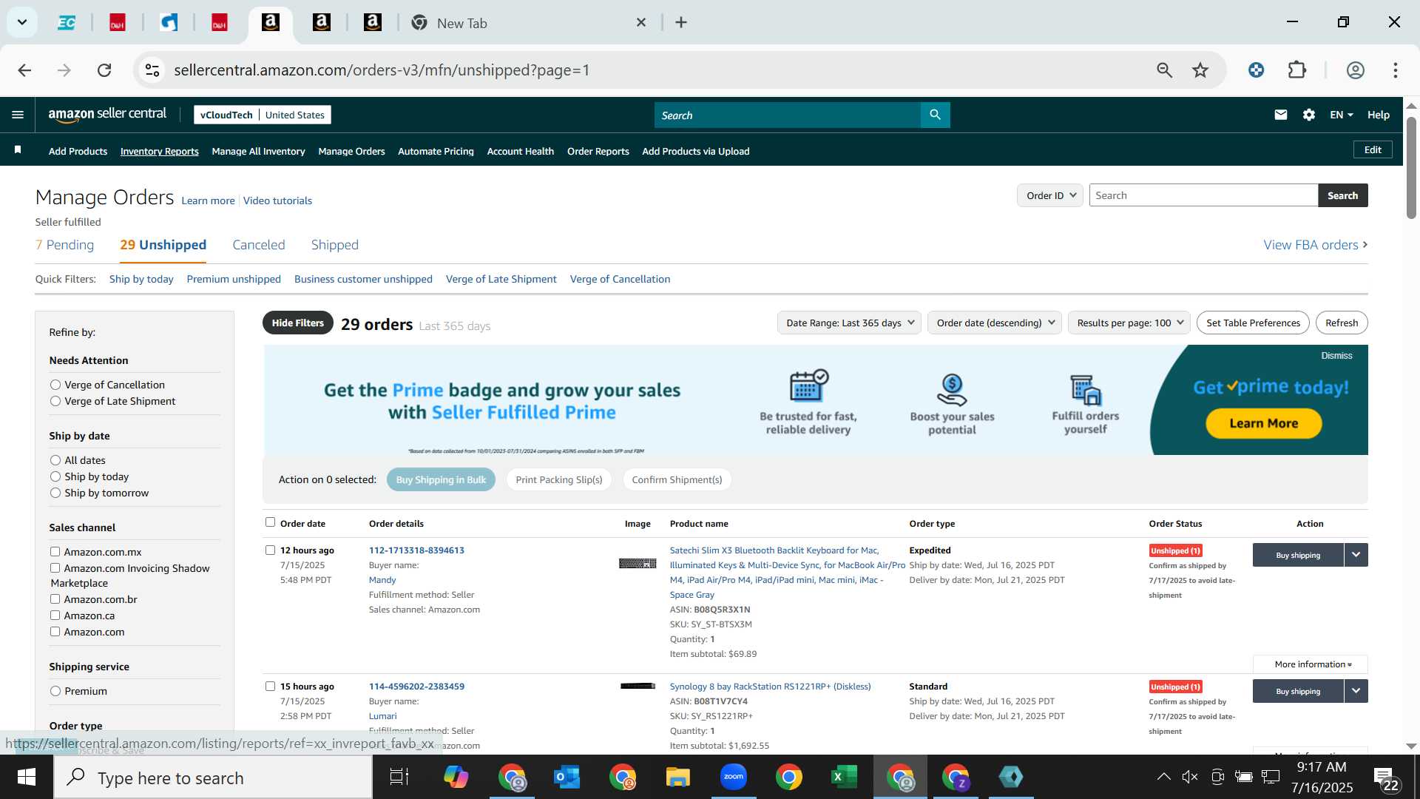The height and width of the screenshot is (799, 1420).
Task: Open the Order ID search type dropdown
Action: point(1050,195)
